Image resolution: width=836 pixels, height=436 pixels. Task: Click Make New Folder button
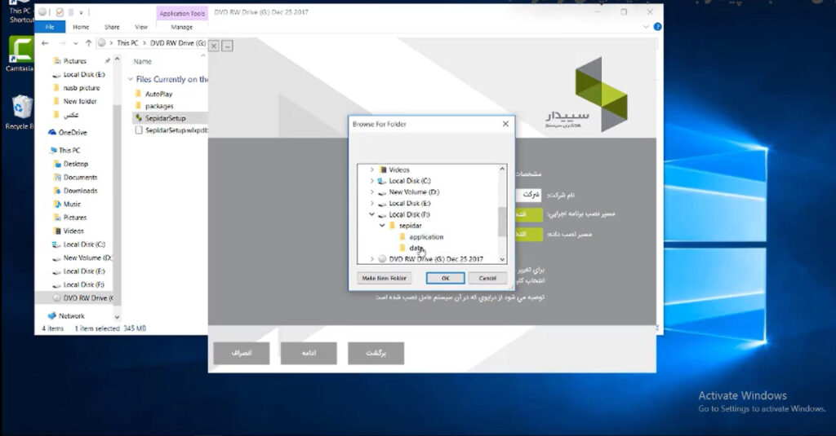384,278
